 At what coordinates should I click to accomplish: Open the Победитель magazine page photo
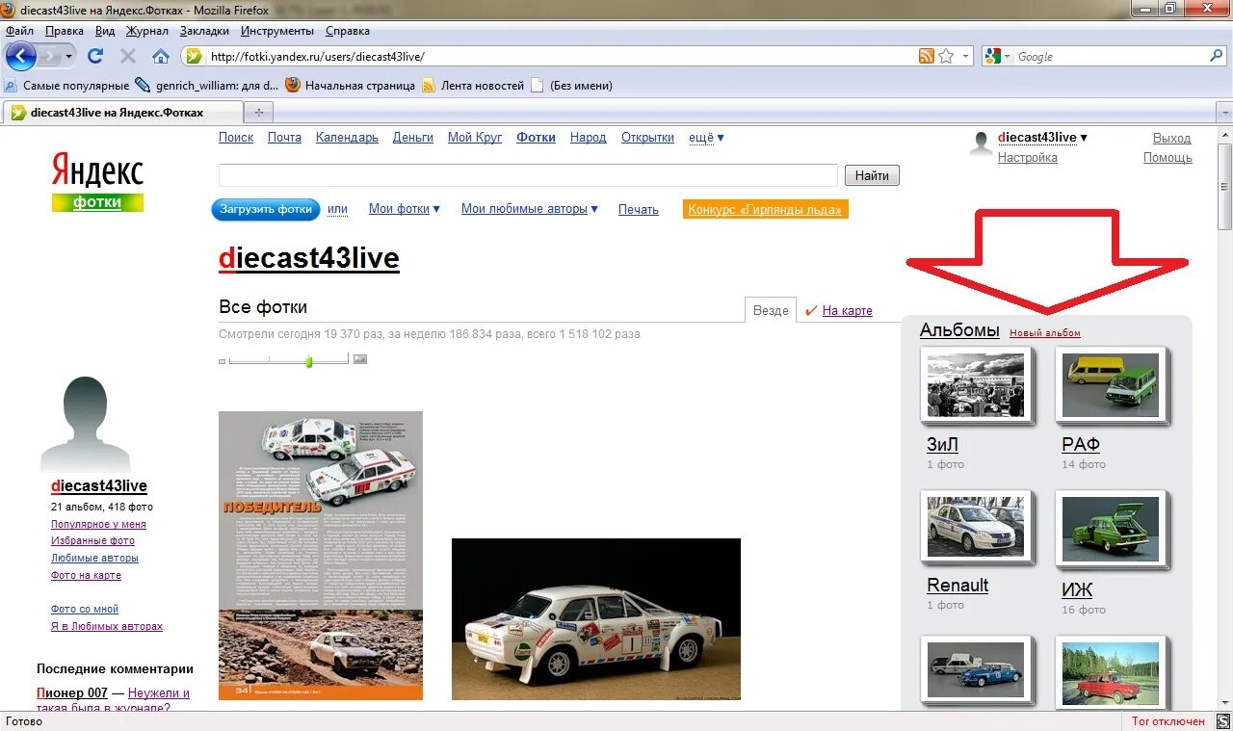click(x=321, y=556)
